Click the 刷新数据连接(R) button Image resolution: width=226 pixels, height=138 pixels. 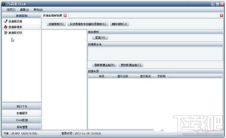coord(104,65)
